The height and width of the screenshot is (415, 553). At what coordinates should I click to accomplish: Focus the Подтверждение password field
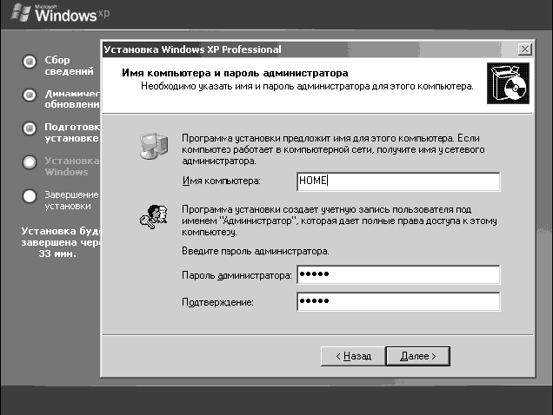397,301
